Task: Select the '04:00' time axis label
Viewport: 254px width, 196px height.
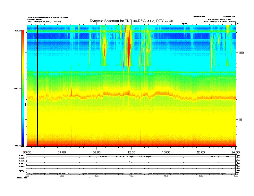Action: (62, 152)
